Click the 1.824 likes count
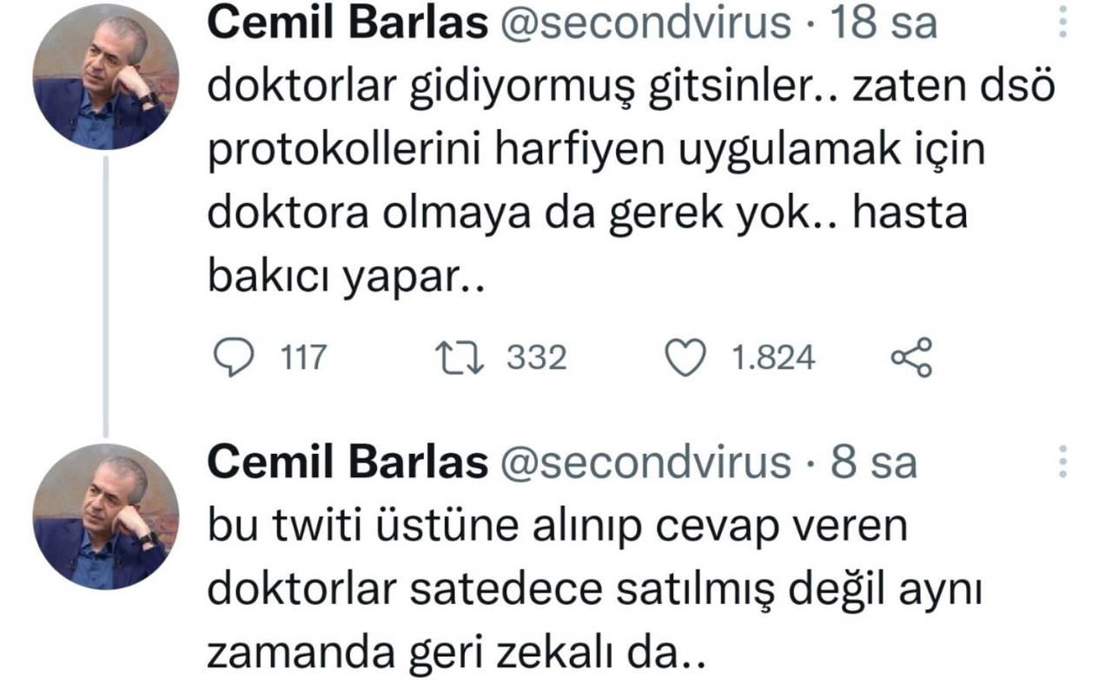This screenshot has width=1112, height=683. tap(773, 358)
